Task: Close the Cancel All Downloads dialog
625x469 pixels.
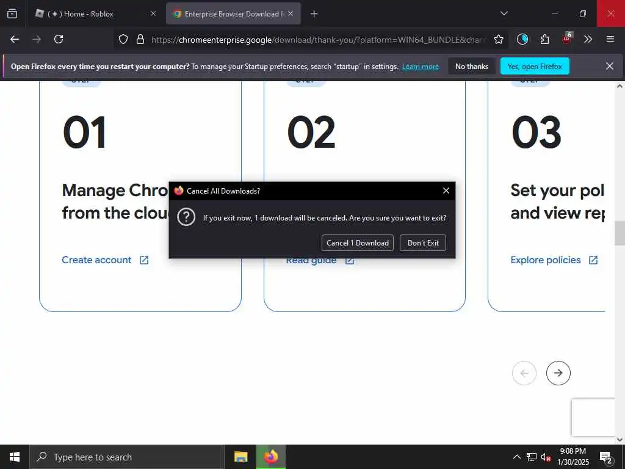Action: (x=446, y=191)
